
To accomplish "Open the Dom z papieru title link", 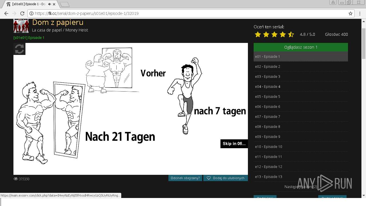I will tap(58, 22).
